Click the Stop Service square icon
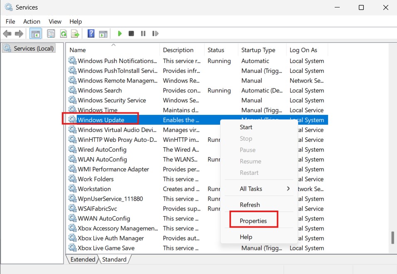This screenshot has height=274, width=397. point(131,34)
